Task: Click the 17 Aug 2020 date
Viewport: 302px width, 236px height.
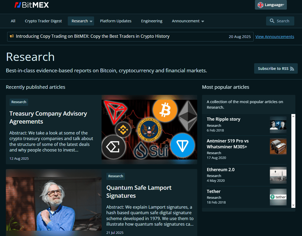Action: [x=216, y=158]
